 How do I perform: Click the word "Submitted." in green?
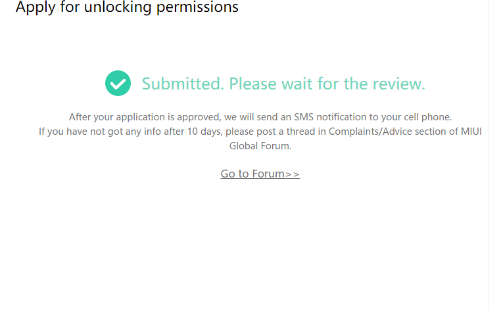(183, 84)
